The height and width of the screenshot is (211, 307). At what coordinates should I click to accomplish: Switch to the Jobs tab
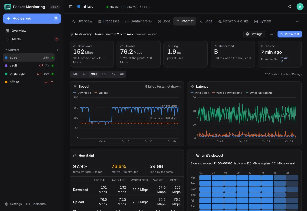(164, 21)
